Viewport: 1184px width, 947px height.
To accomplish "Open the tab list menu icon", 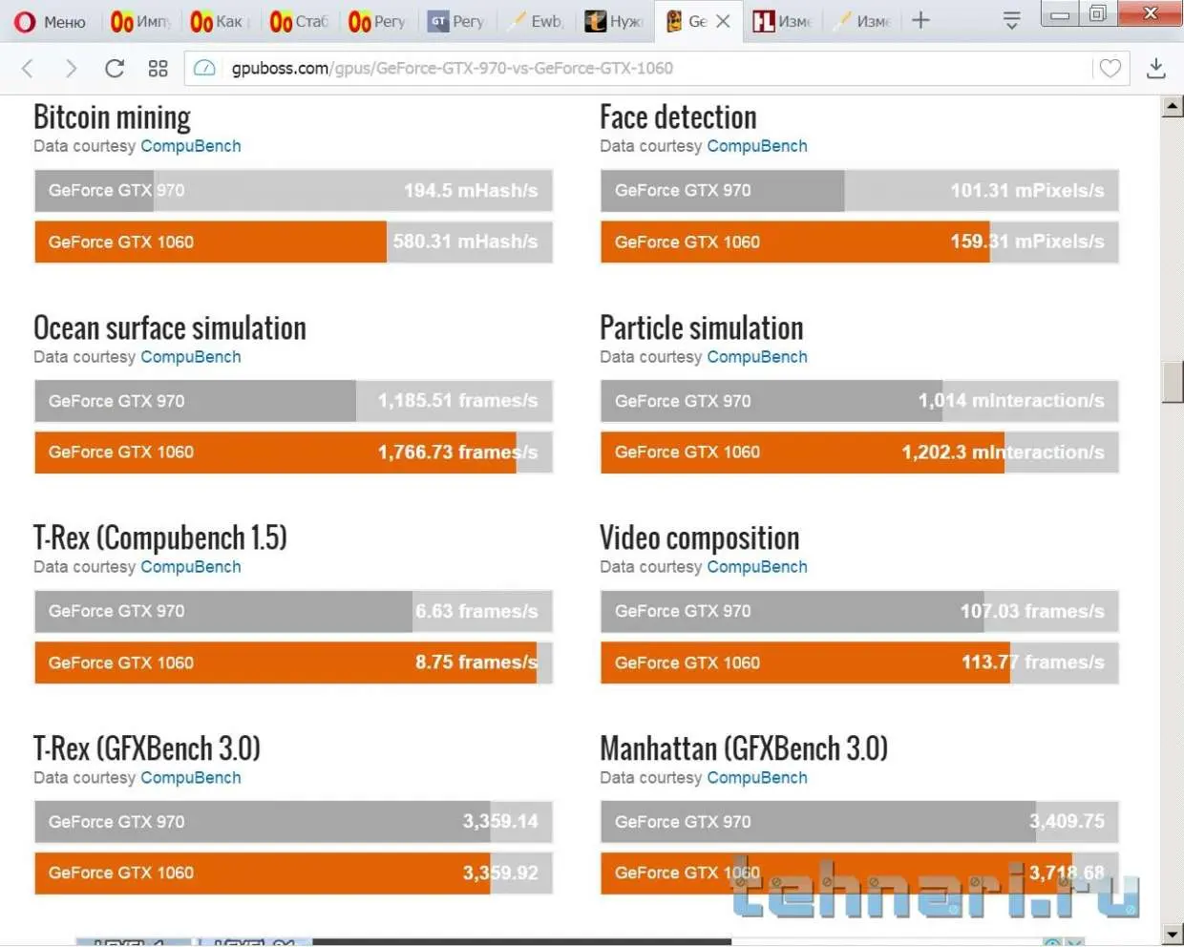I will [1012, 20].
